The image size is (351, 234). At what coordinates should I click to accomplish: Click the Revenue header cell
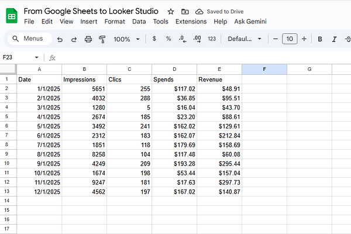coord(219,80)
